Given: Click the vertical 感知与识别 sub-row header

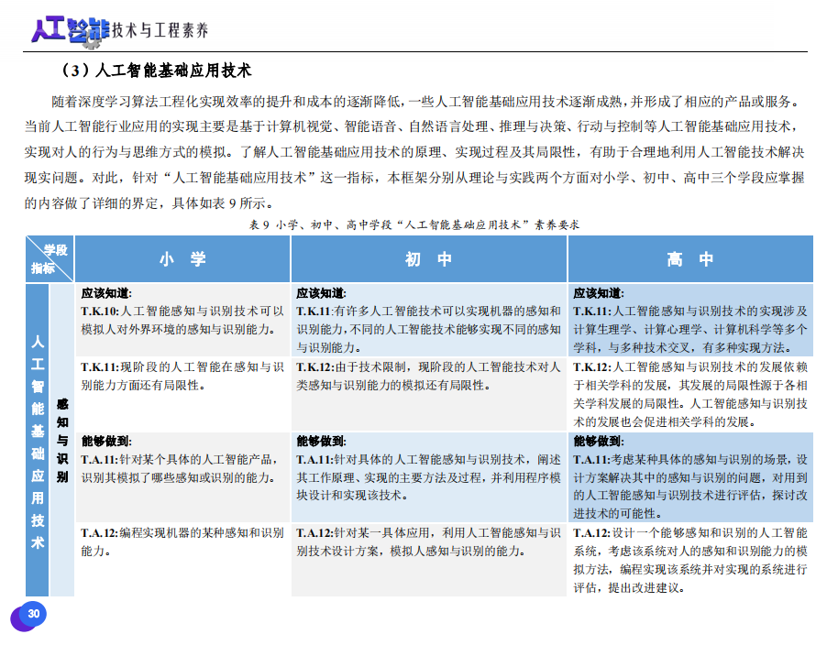Looking at the screenshot, I should click(62, 442).
